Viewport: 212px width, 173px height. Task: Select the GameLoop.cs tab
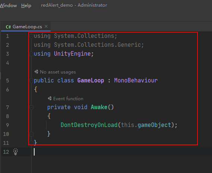click(x=26, y=27)
